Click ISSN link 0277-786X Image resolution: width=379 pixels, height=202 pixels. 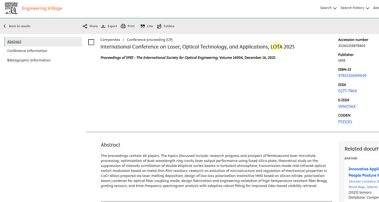tap(347, 91)
